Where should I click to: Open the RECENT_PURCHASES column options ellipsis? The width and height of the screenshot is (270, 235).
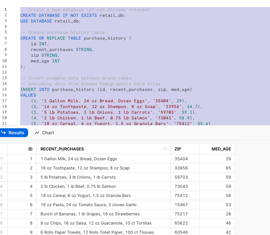(165, 149)
